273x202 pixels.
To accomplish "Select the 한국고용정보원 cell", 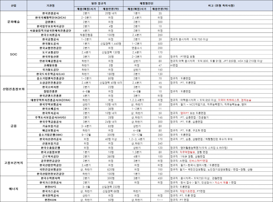I will [50, 152].
